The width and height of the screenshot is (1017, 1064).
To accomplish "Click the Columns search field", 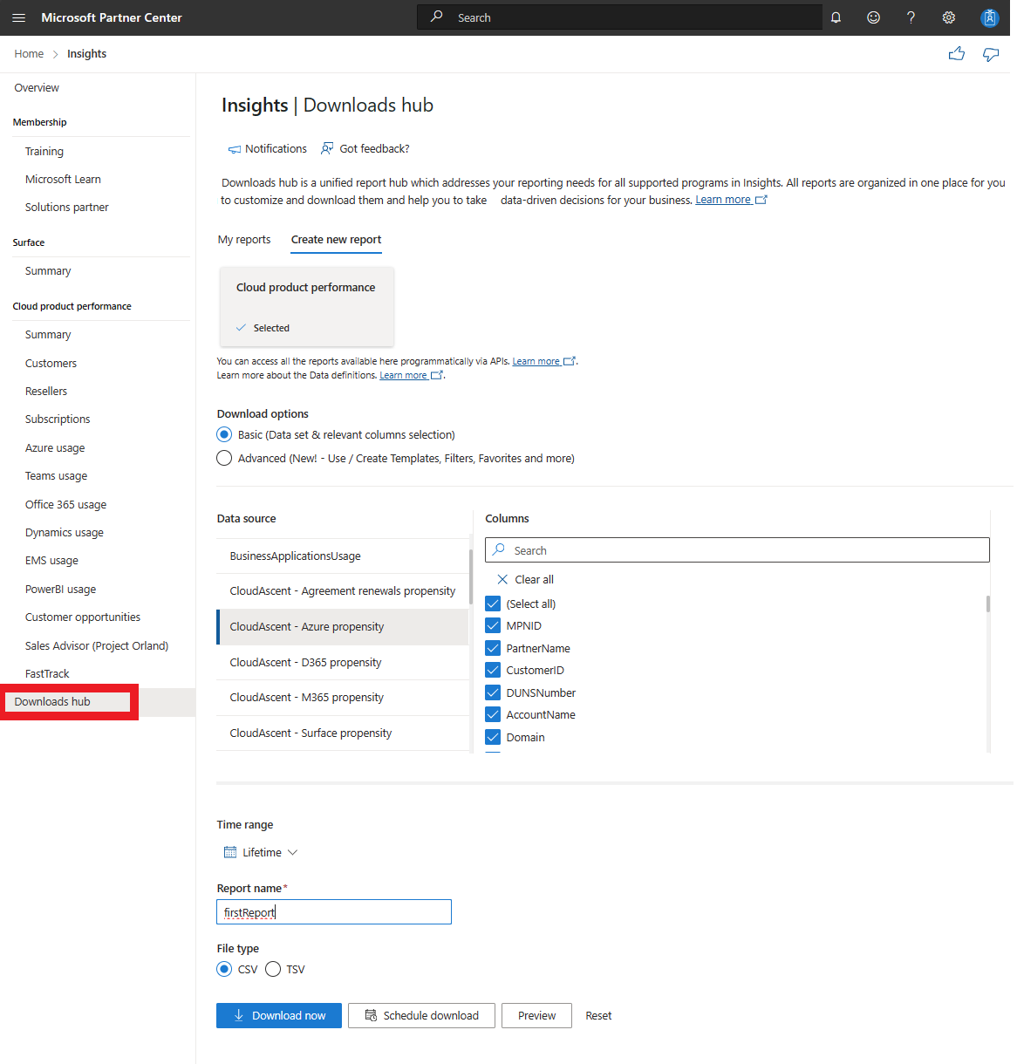I will point(737,550).
